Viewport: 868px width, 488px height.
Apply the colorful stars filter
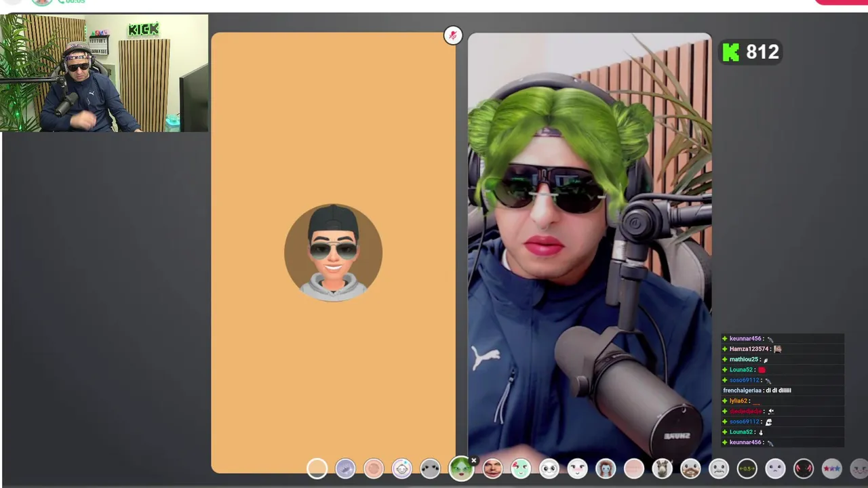(832, 468)
